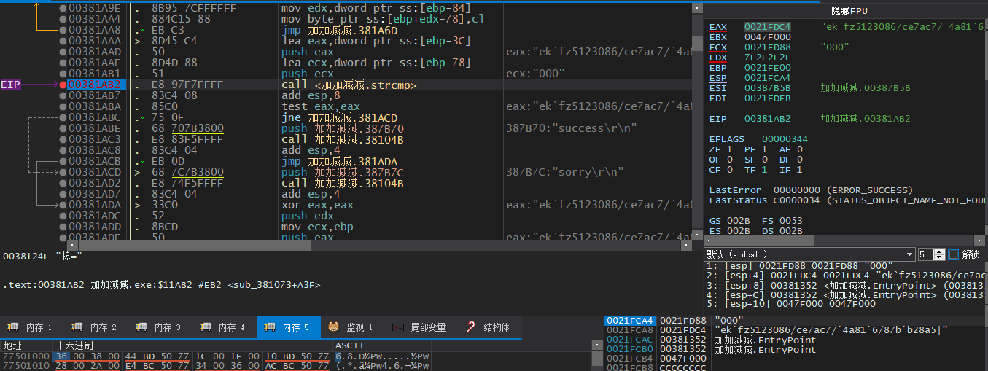
Task: Click the breakpoint dot at address 00381ACD
Action: (63, 172)
